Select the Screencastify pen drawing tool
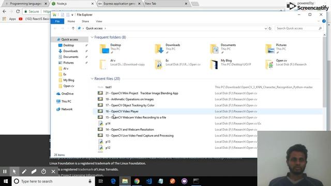The height and width of the screenshot is (186, 331). [24, 172]
